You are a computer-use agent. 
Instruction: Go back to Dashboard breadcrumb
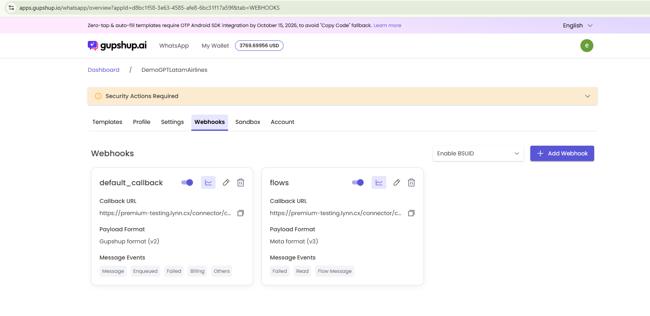(104, 70)
